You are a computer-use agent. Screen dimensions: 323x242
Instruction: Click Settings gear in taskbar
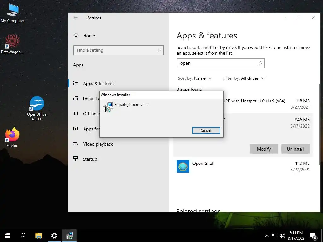pos(54,236)
